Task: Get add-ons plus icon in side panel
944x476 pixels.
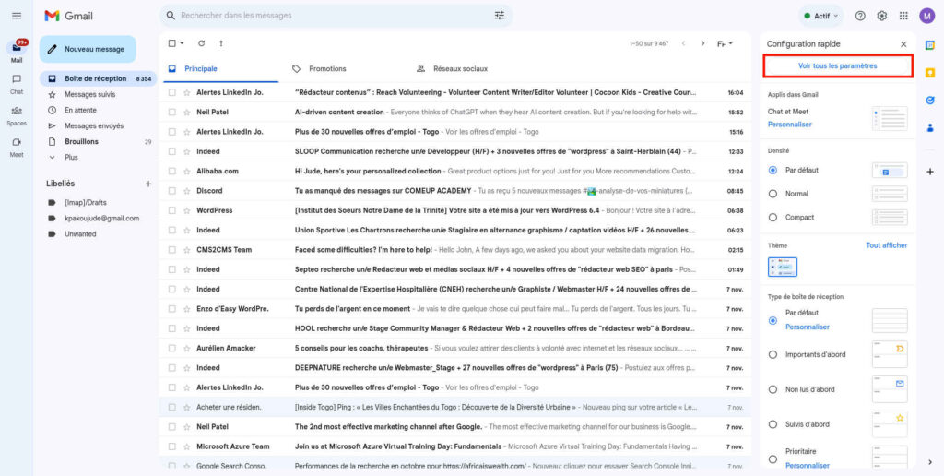Action: coord(930,172)
